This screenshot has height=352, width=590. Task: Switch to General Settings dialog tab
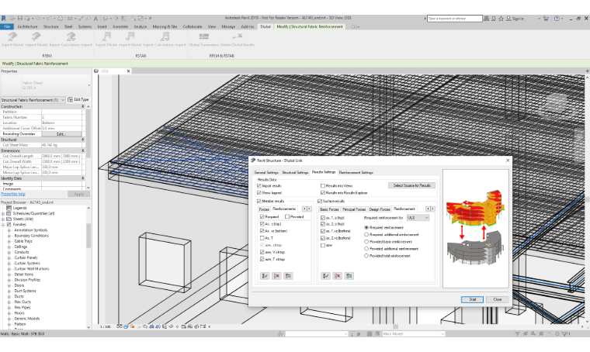pos(266,172)
